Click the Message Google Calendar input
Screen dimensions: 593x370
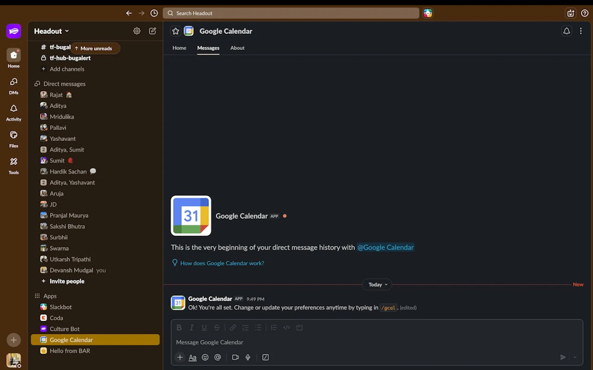coord(377,342)
